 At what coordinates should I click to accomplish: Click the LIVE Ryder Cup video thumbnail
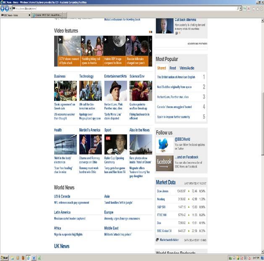pos(116,145)
